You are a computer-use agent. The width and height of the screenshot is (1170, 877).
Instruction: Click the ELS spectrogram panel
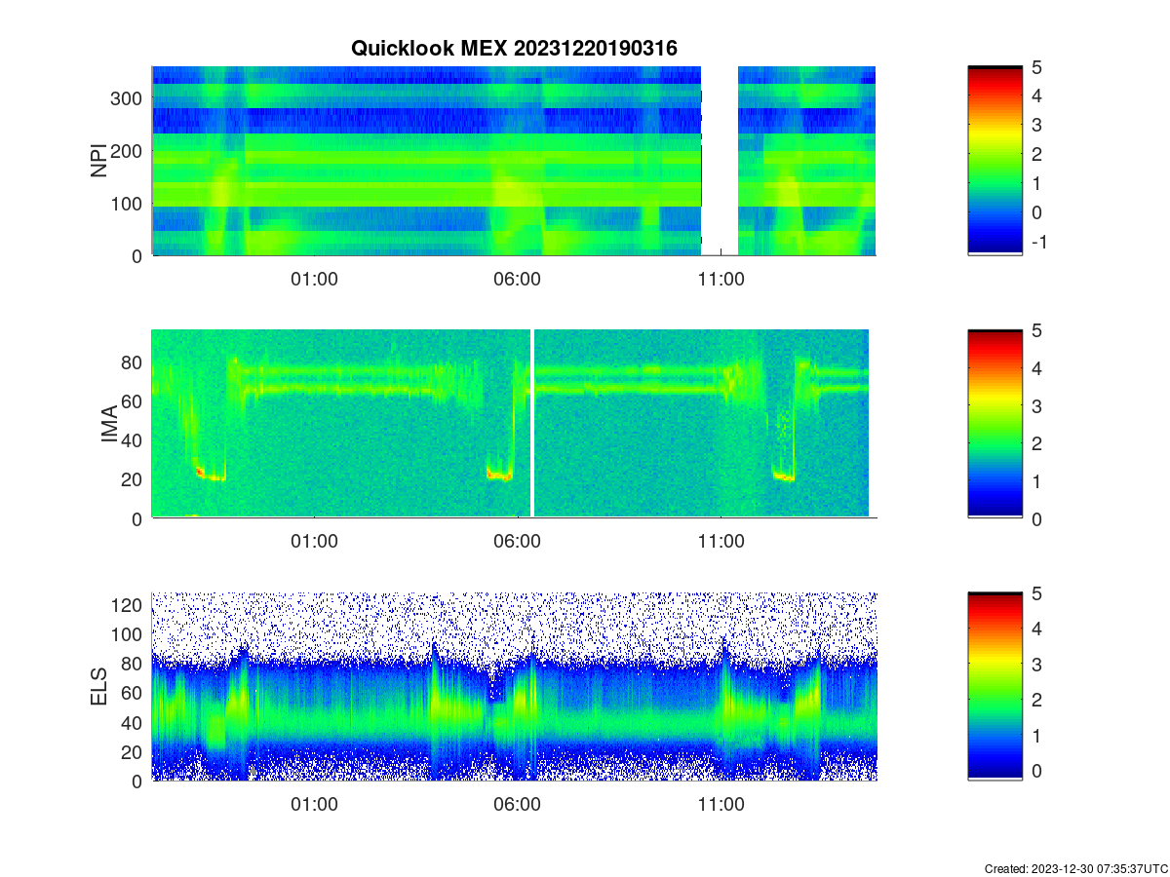tap(514, 687)
